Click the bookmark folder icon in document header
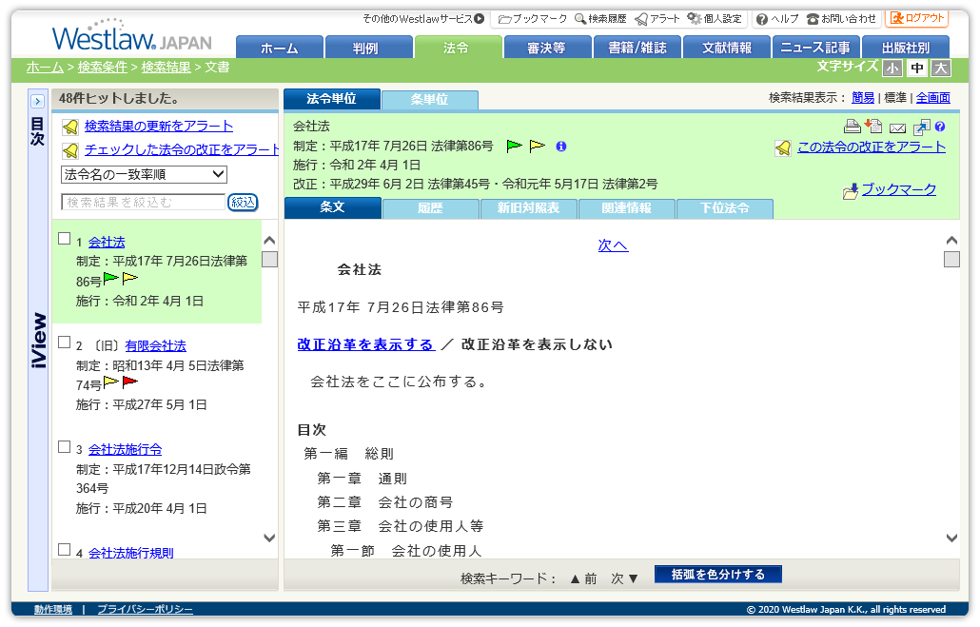 tap(851, 191)
